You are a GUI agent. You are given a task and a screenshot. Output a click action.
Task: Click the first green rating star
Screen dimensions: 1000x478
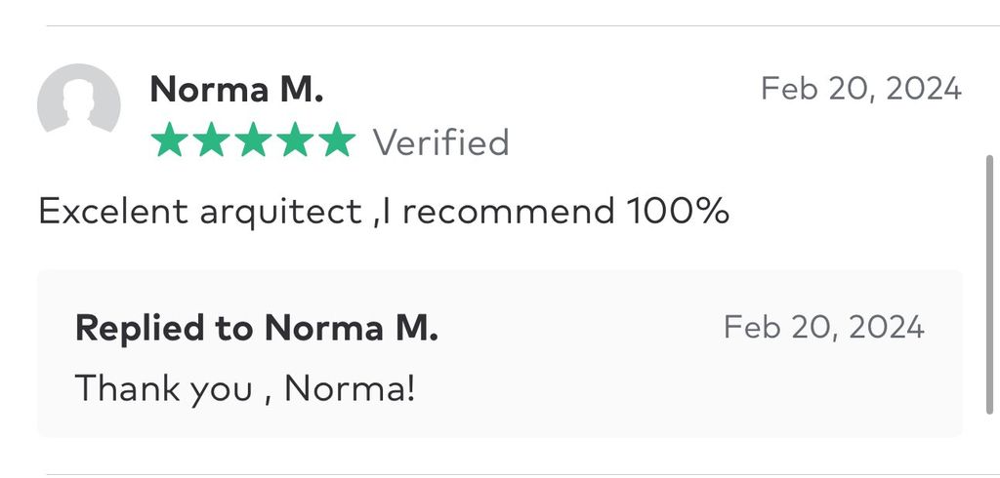coord(168,142)
